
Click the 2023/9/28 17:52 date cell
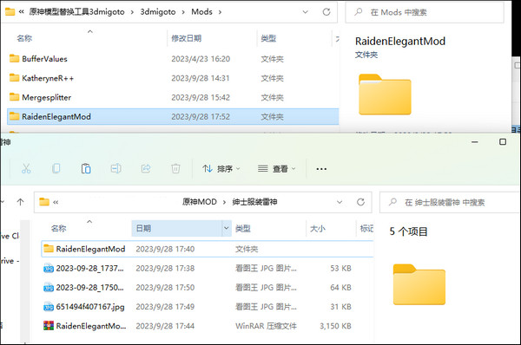[x=201, y=116]
